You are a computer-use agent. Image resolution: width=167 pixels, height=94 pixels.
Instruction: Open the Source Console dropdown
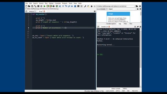(x=104, y=9)
